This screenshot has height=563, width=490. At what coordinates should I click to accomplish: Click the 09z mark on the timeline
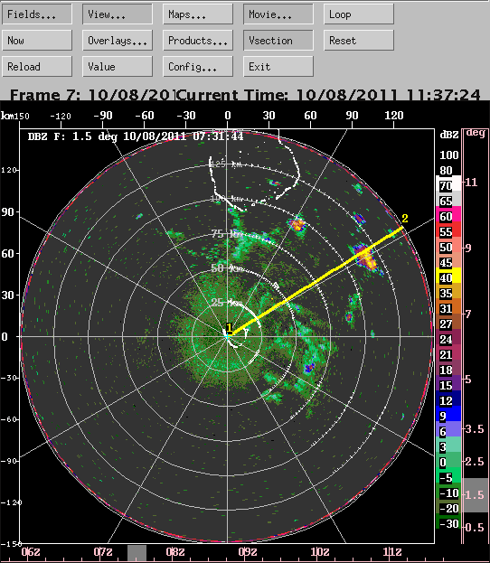[x=248, y=552]
